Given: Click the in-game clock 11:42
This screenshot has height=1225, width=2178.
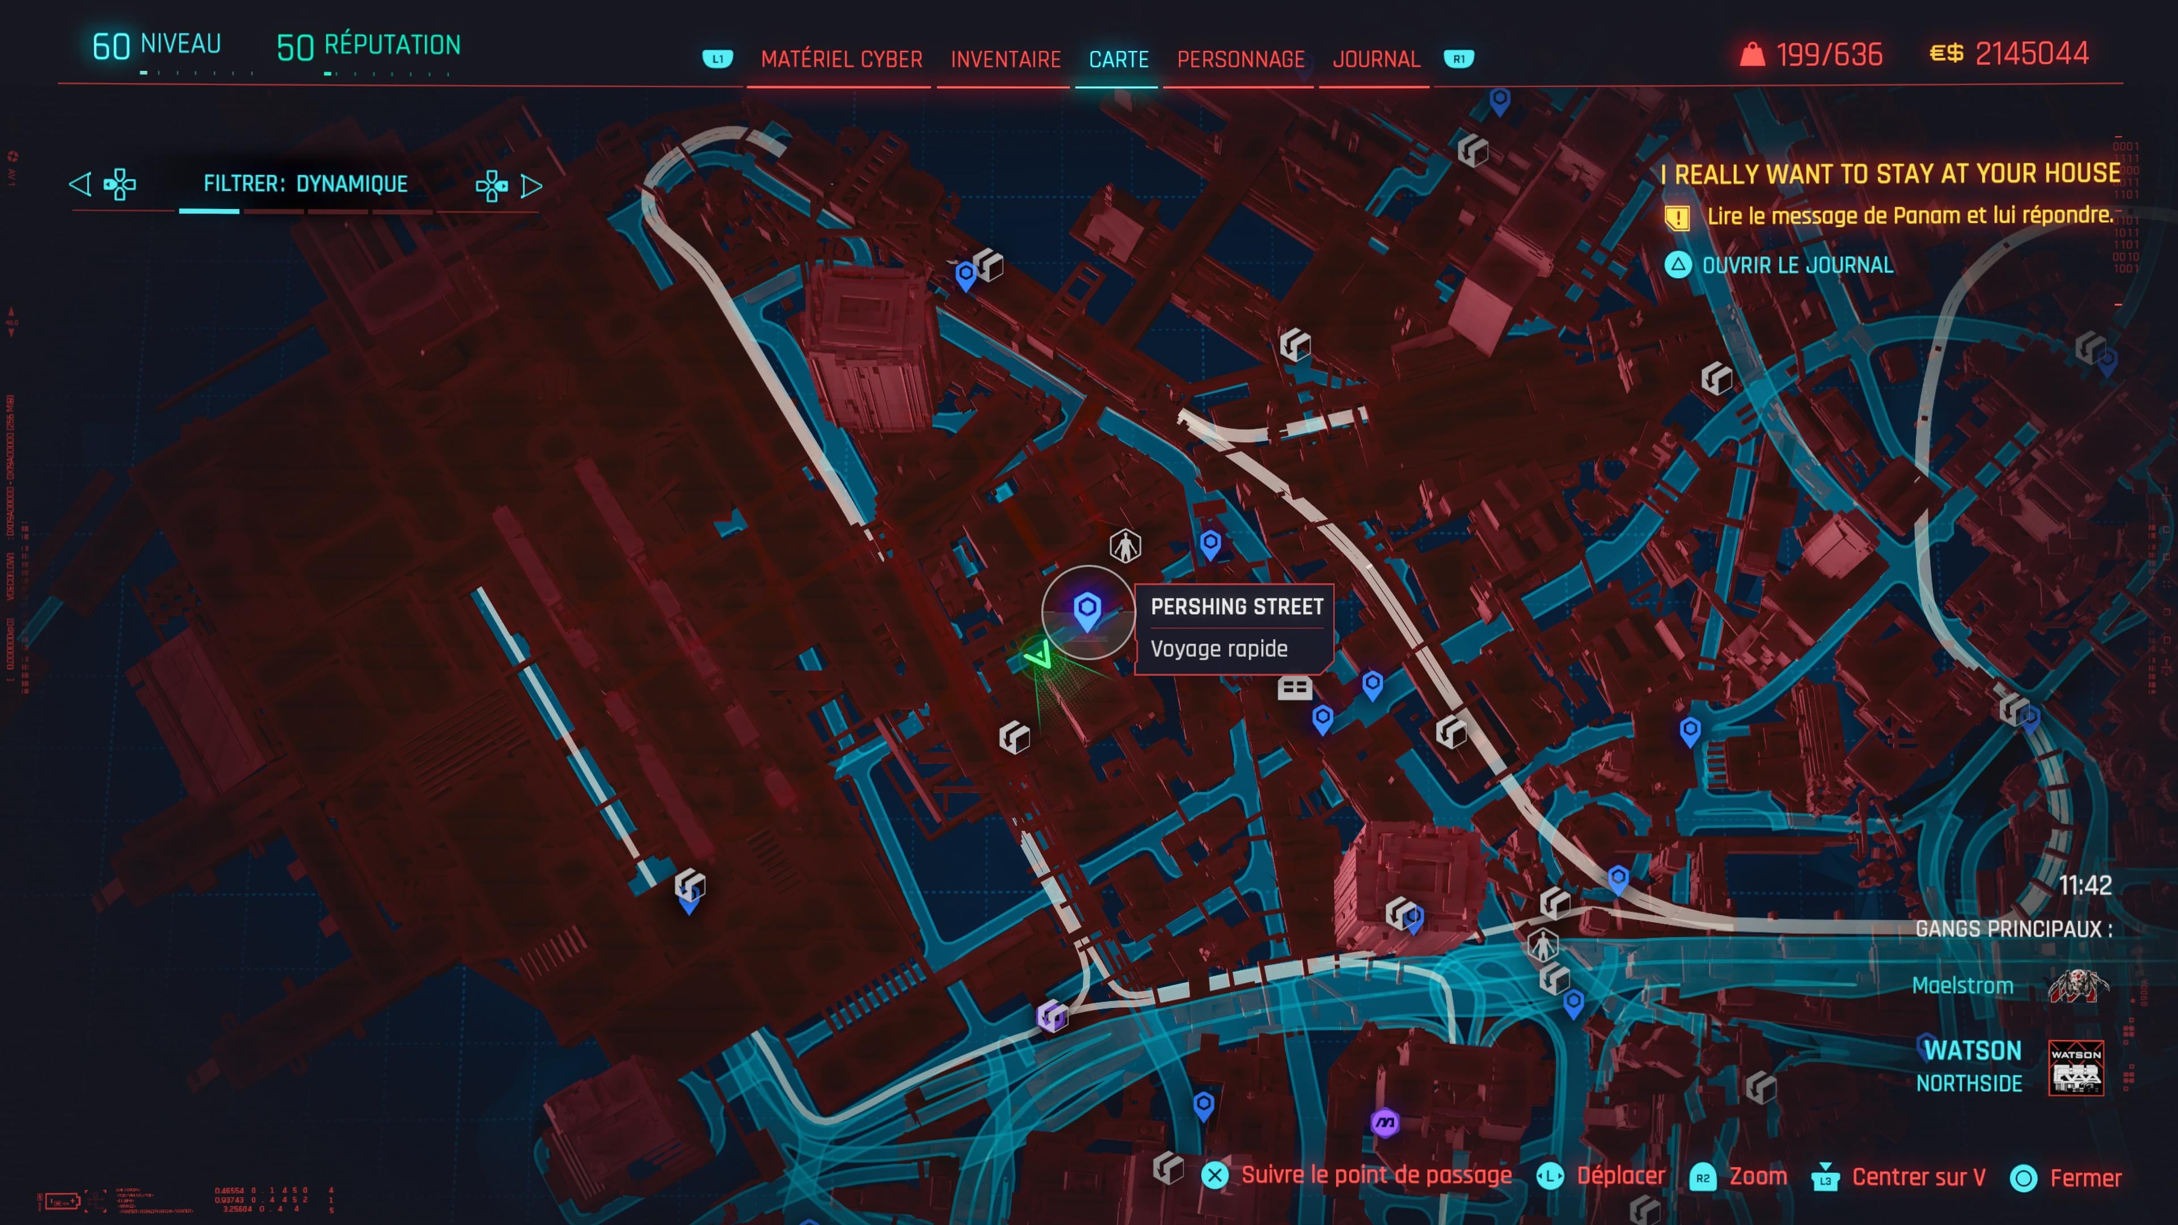Looking at the screenshot, I should (2085, 885).
